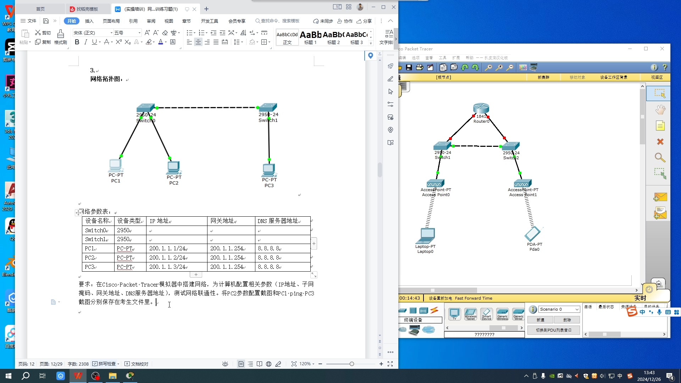Open the Insert ribbon tab

tap(89, 21)
